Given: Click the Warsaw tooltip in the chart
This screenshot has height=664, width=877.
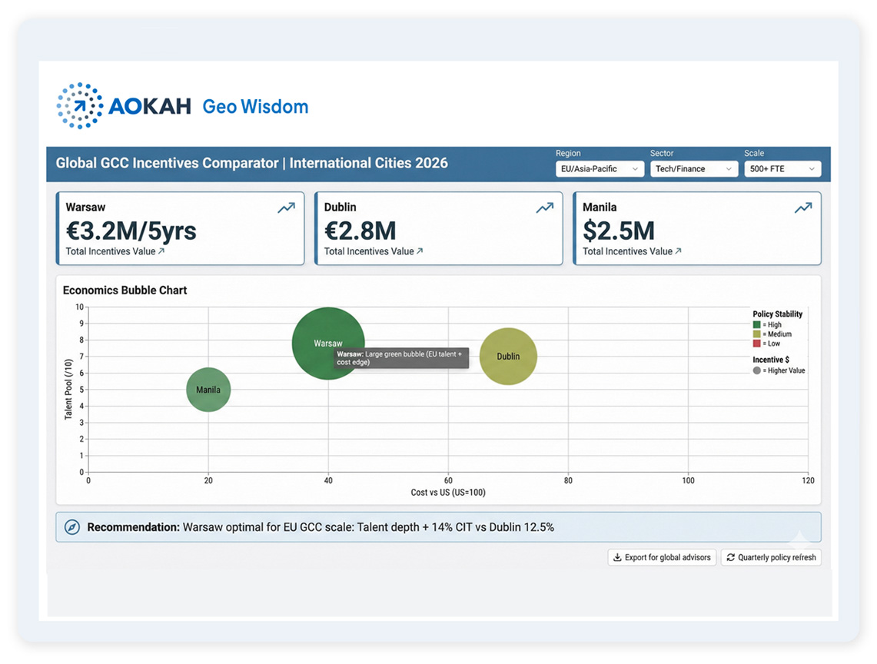Looking at the screenshot, I should coord(401,358).
